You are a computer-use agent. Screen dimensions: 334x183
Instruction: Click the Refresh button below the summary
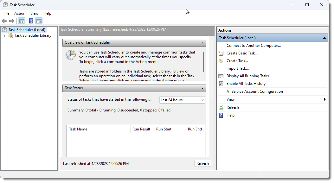pos(202,163)
